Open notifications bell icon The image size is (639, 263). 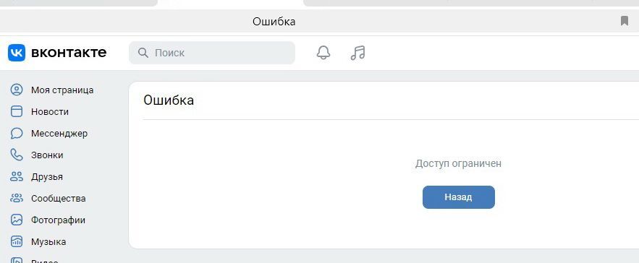tap(323, 53)
